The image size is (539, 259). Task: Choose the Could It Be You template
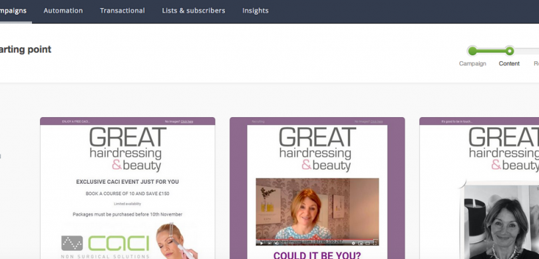[317, 188]
